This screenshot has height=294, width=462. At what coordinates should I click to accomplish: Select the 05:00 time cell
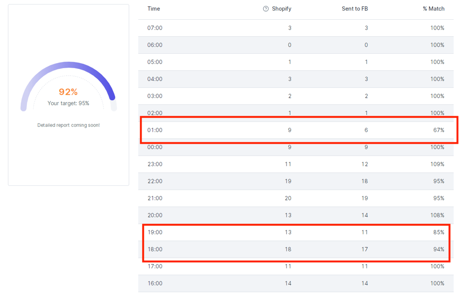click(x=155, y=62)
